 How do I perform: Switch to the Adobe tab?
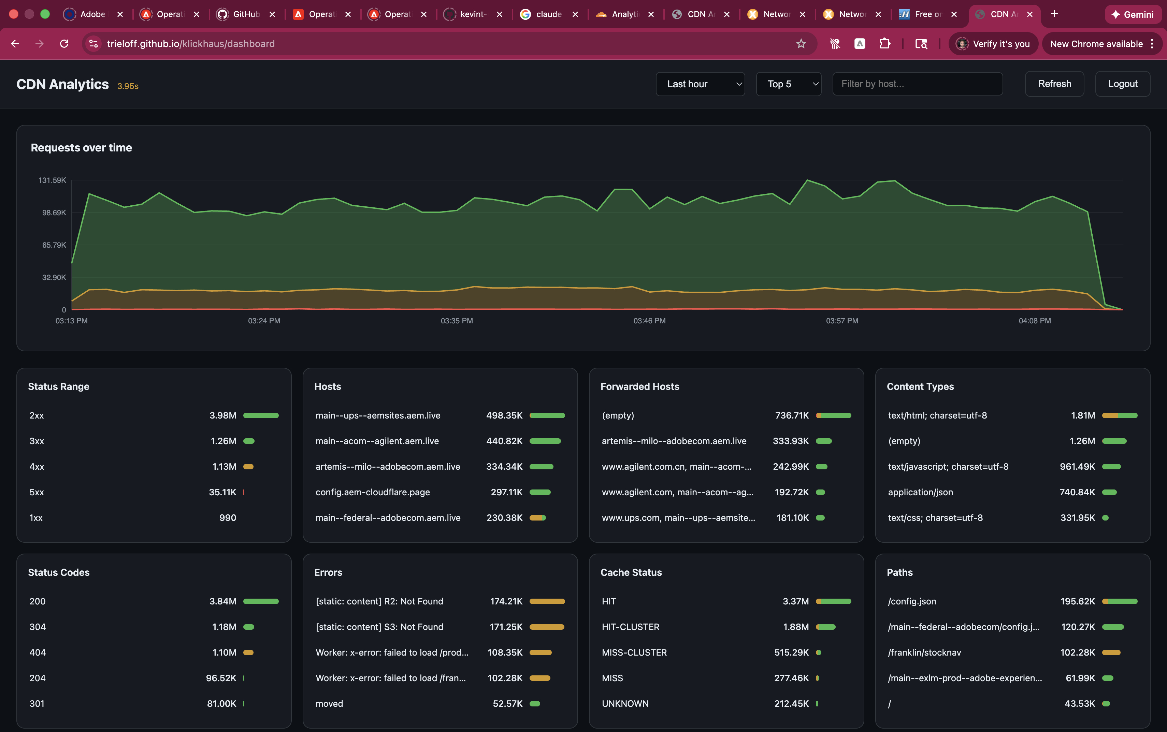[x=92, y=15]
